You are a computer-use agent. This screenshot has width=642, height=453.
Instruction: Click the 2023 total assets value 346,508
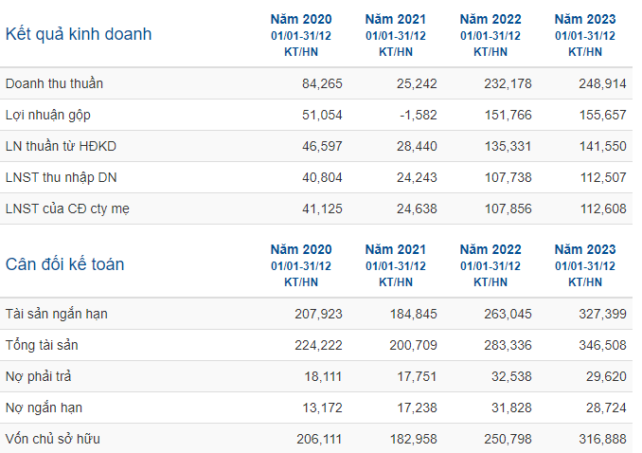[x=602, y=345]
